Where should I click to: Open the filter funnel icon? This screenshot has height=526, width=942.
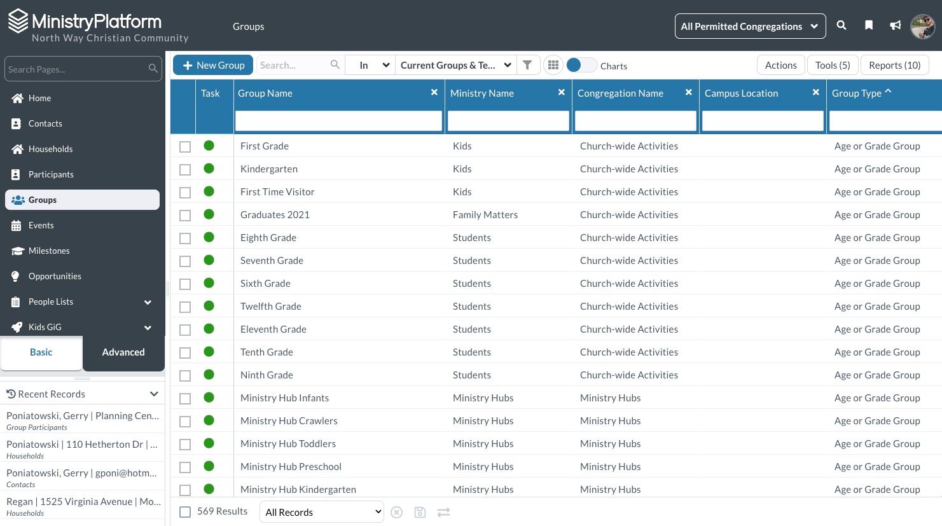click(x=527, y=65)
